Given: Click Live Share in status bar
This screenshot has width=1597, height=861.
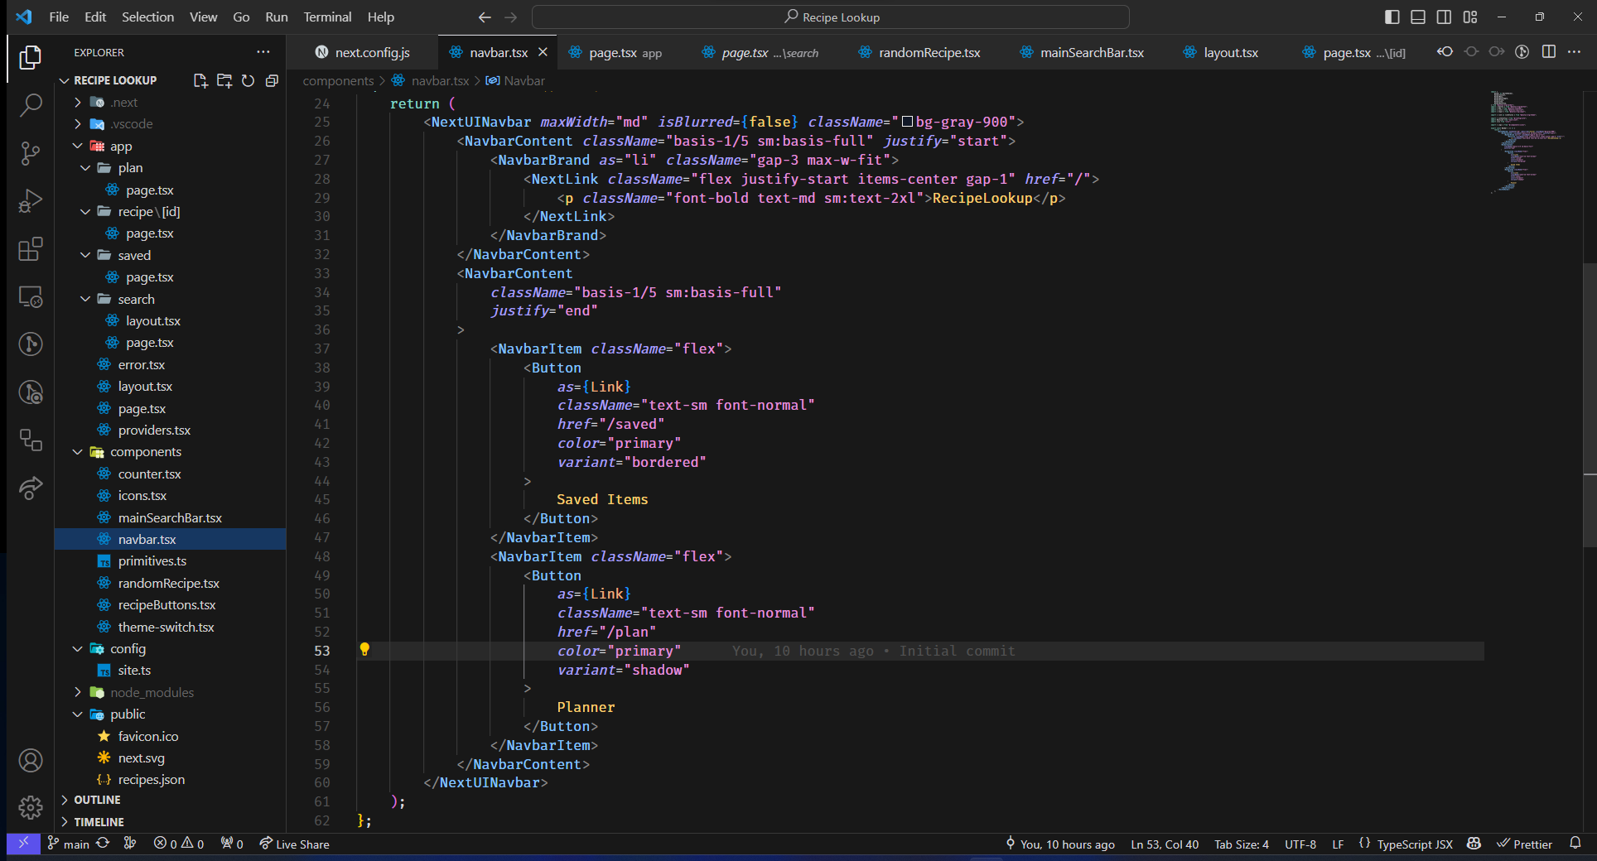Looking at the screenshot, I should [295, 844].
